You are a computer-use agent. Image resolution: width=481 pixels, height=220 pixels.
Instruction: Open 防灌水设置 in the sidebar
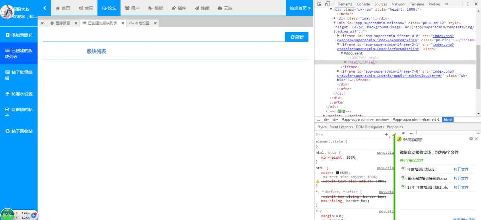(x=19, y=94)
